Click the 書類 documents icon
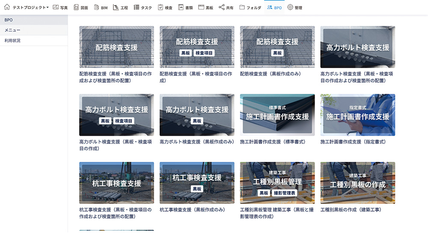Screen dimensions: 428x233 (181, 7)
